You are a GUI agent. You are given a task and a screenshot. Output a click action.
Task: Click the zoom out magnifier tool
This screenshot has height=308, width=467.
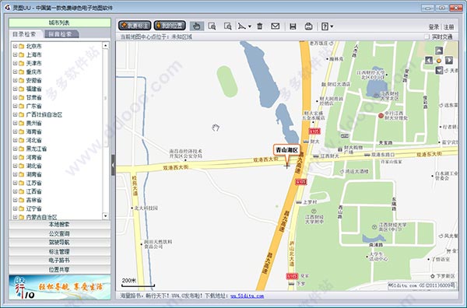228,26
